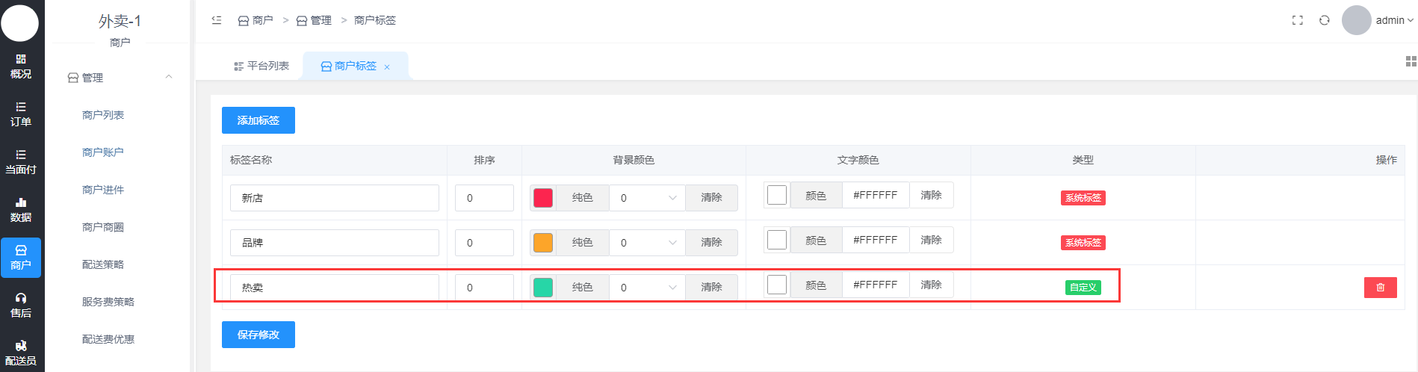Open the 售后 after-sales sidebar icon

pyautogui.click(x=21, y=305)
